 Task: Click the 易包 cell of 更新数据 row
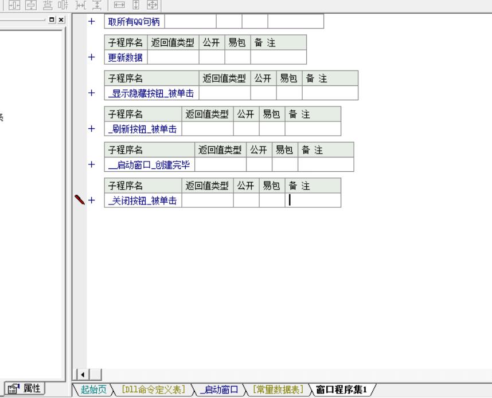[x=237, y=57]
